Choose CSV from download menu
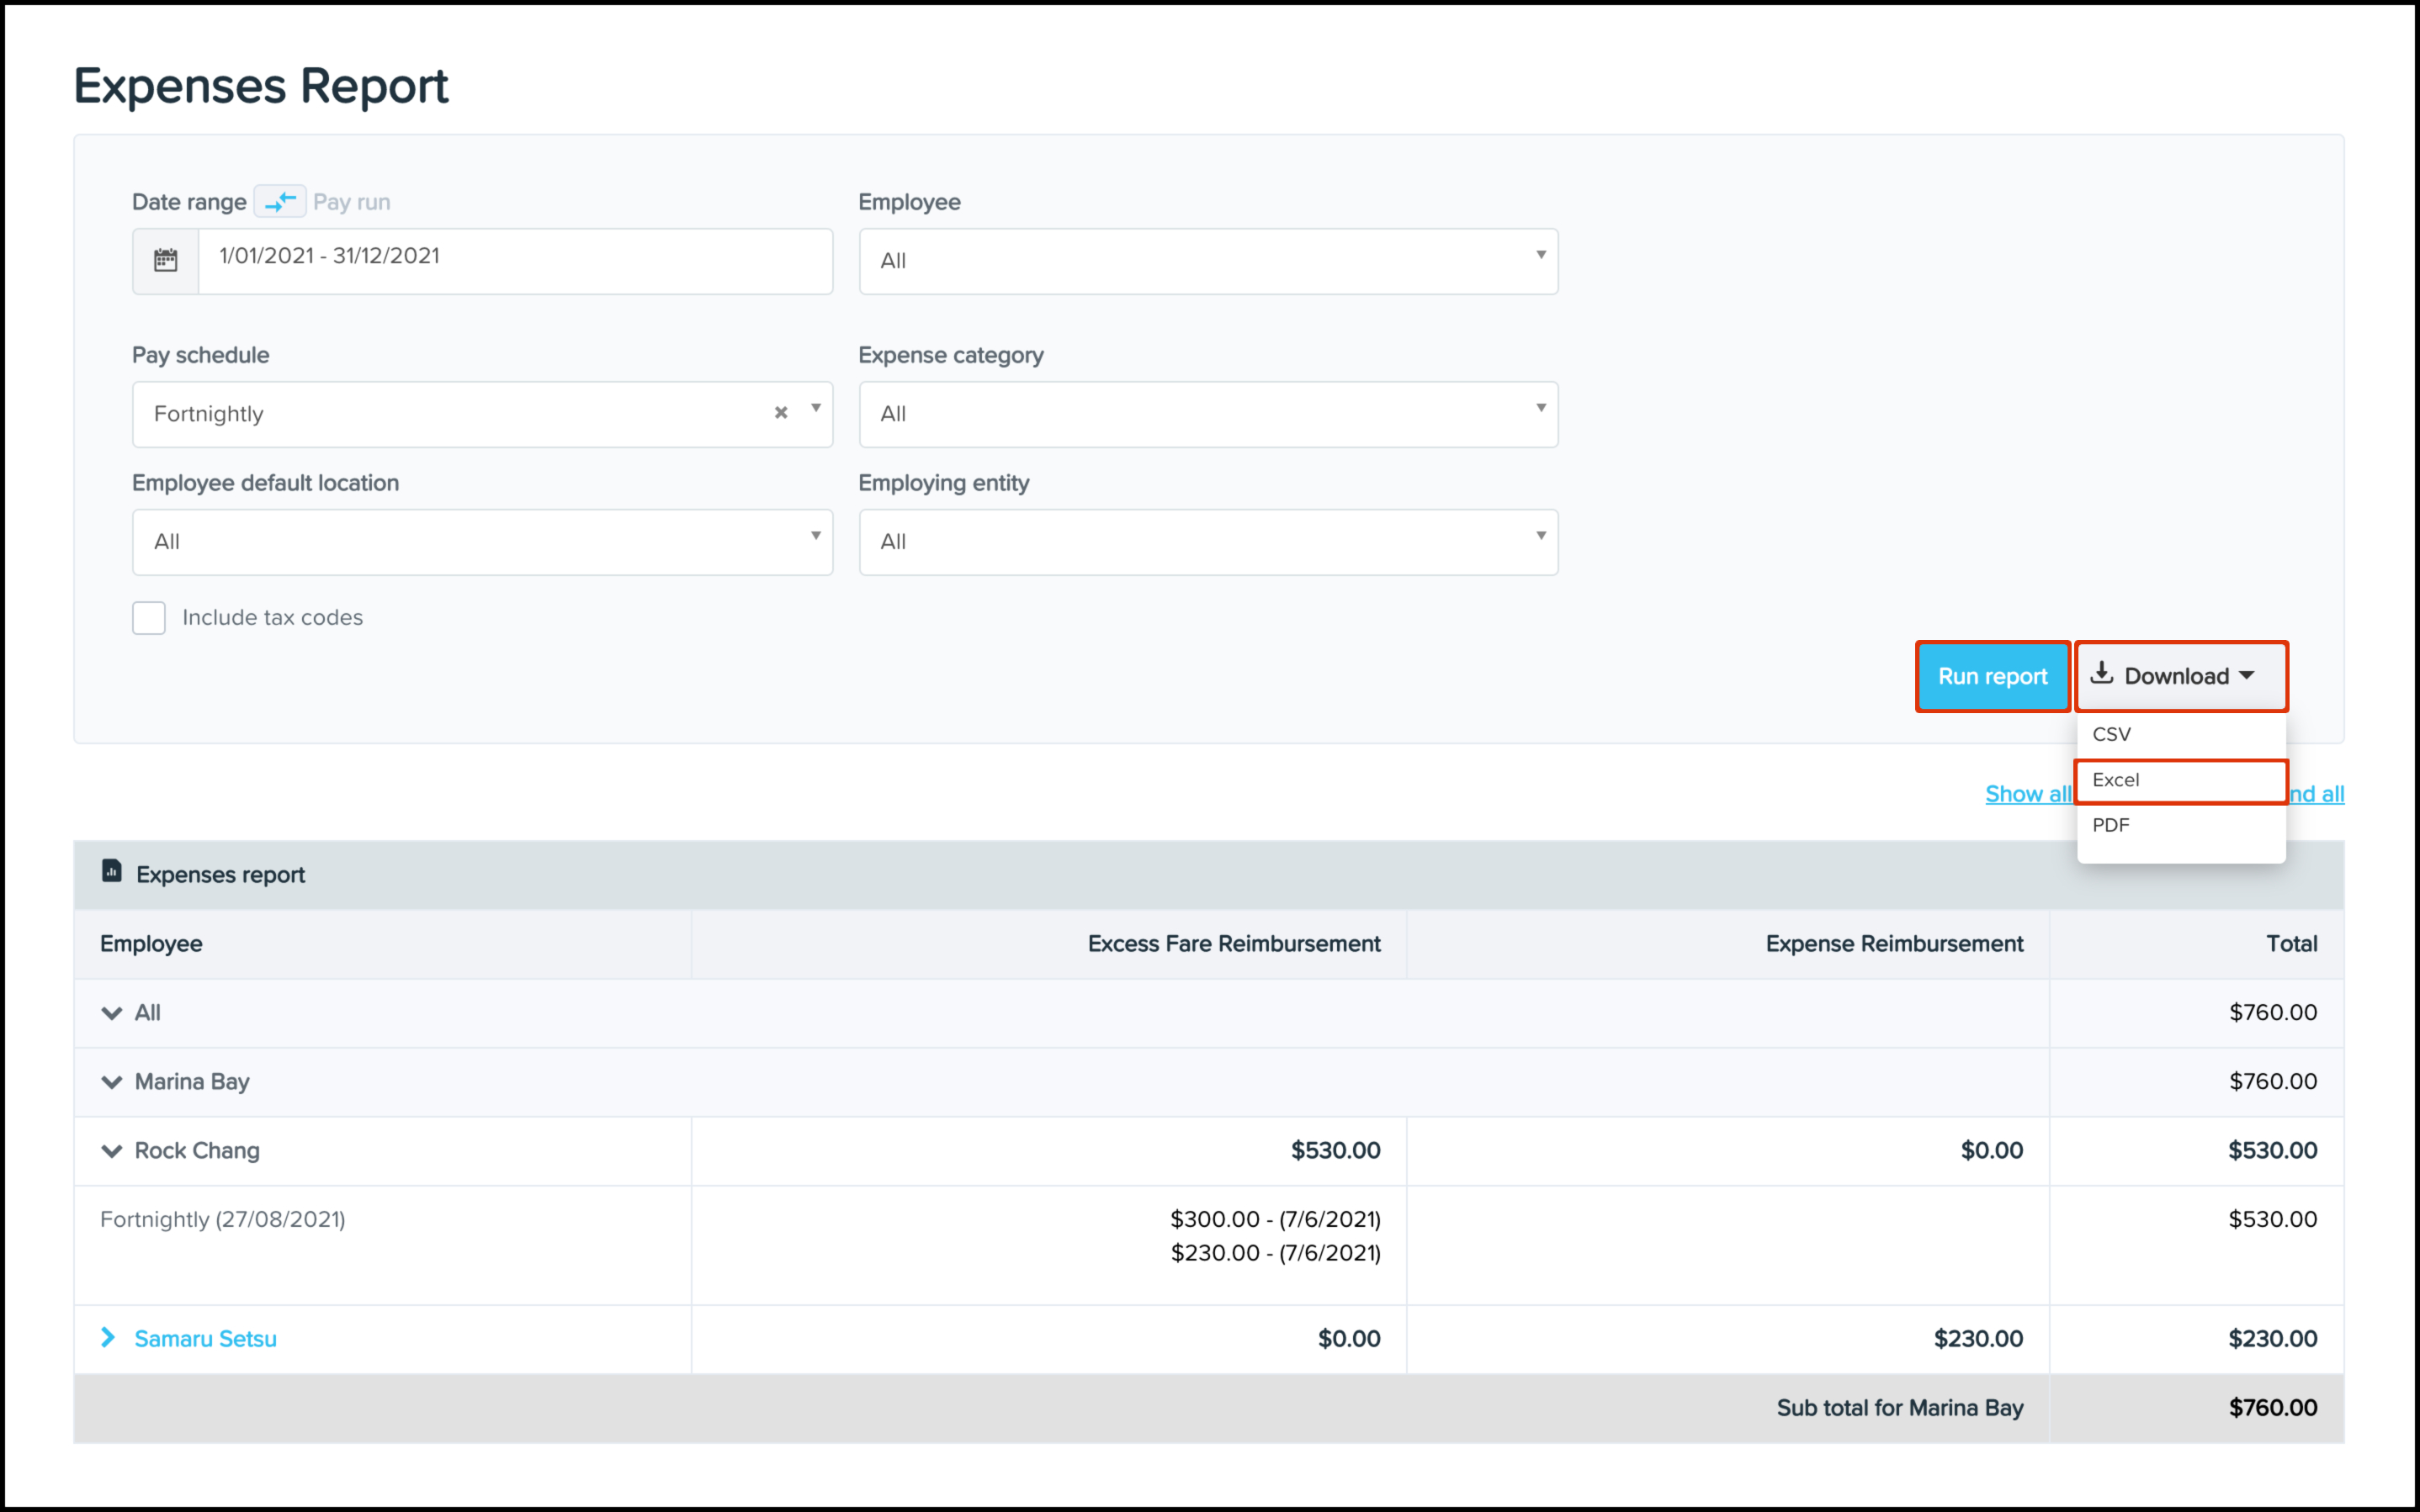Screen dimensions: 2420x1512 point(2112,734)
